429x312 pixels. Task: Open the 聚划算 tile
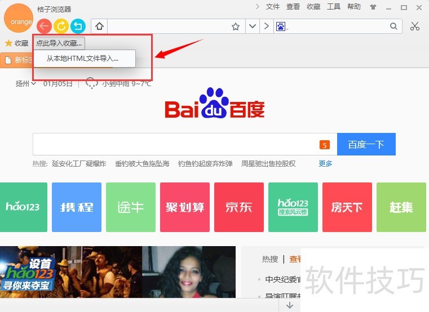[185, 207]
